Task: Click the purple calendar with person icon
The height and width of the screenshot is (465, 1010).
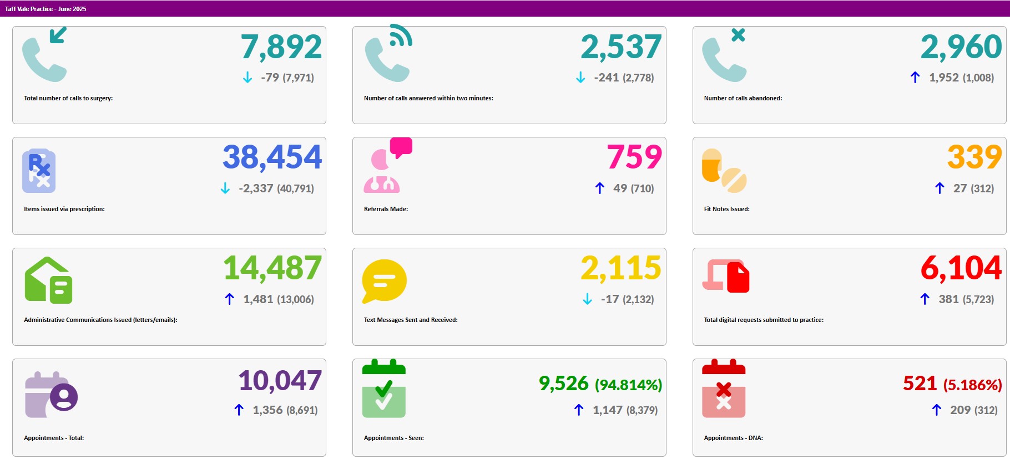Action: (x=51, y=395)
